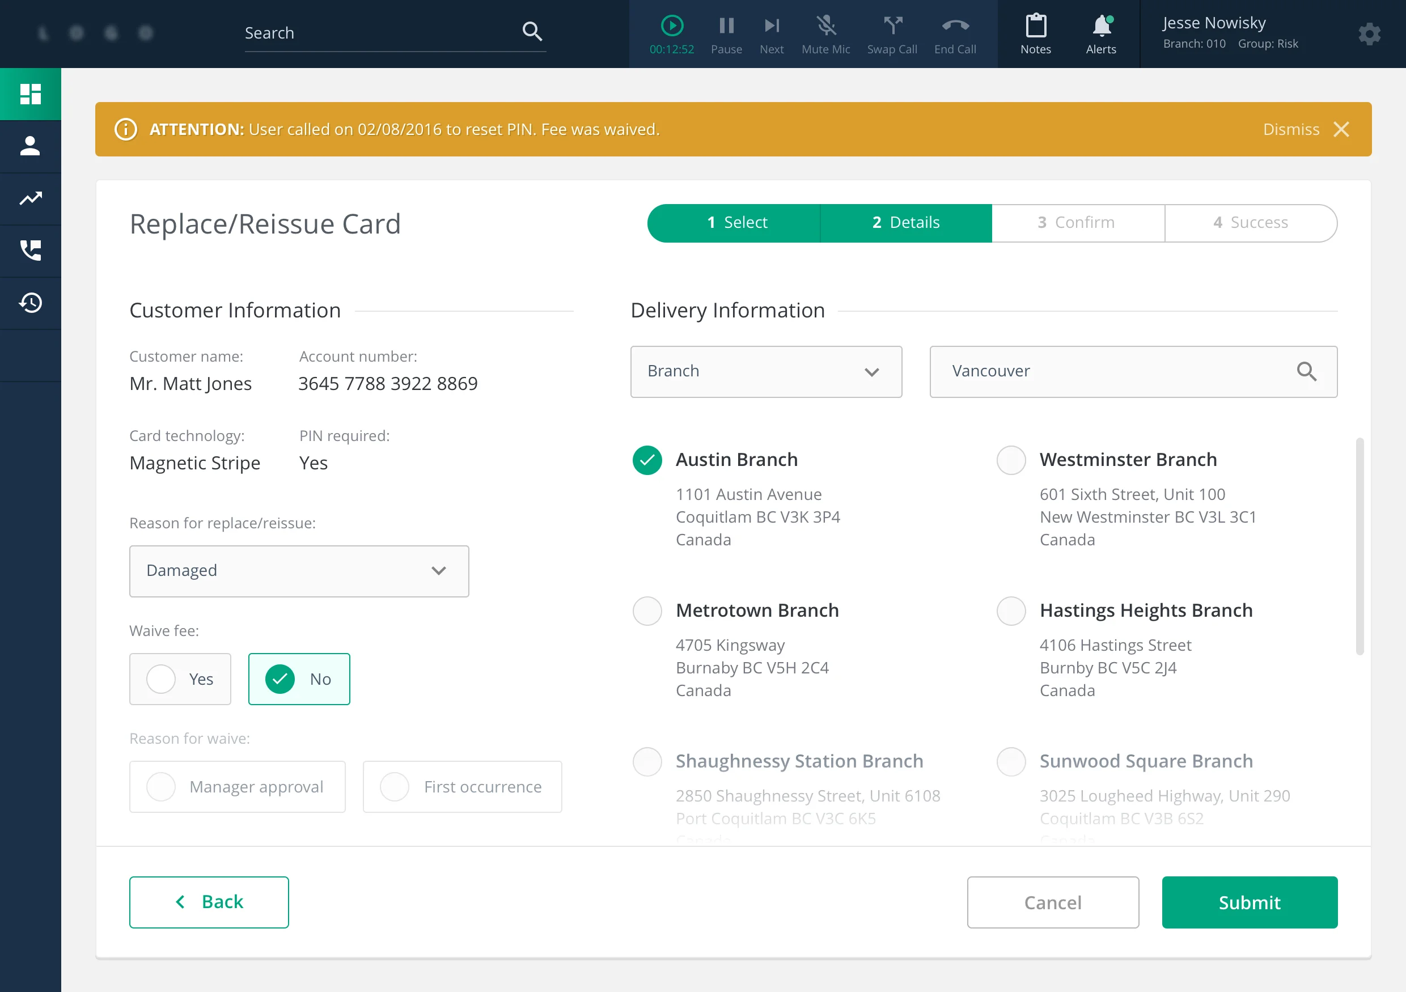Viewport: 1406px width, 992px height.
Task: Click the search magnifier in top bar
Action: 532,32
